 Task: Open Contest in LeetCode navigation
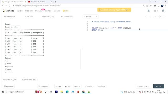click(x=48, y=11)
